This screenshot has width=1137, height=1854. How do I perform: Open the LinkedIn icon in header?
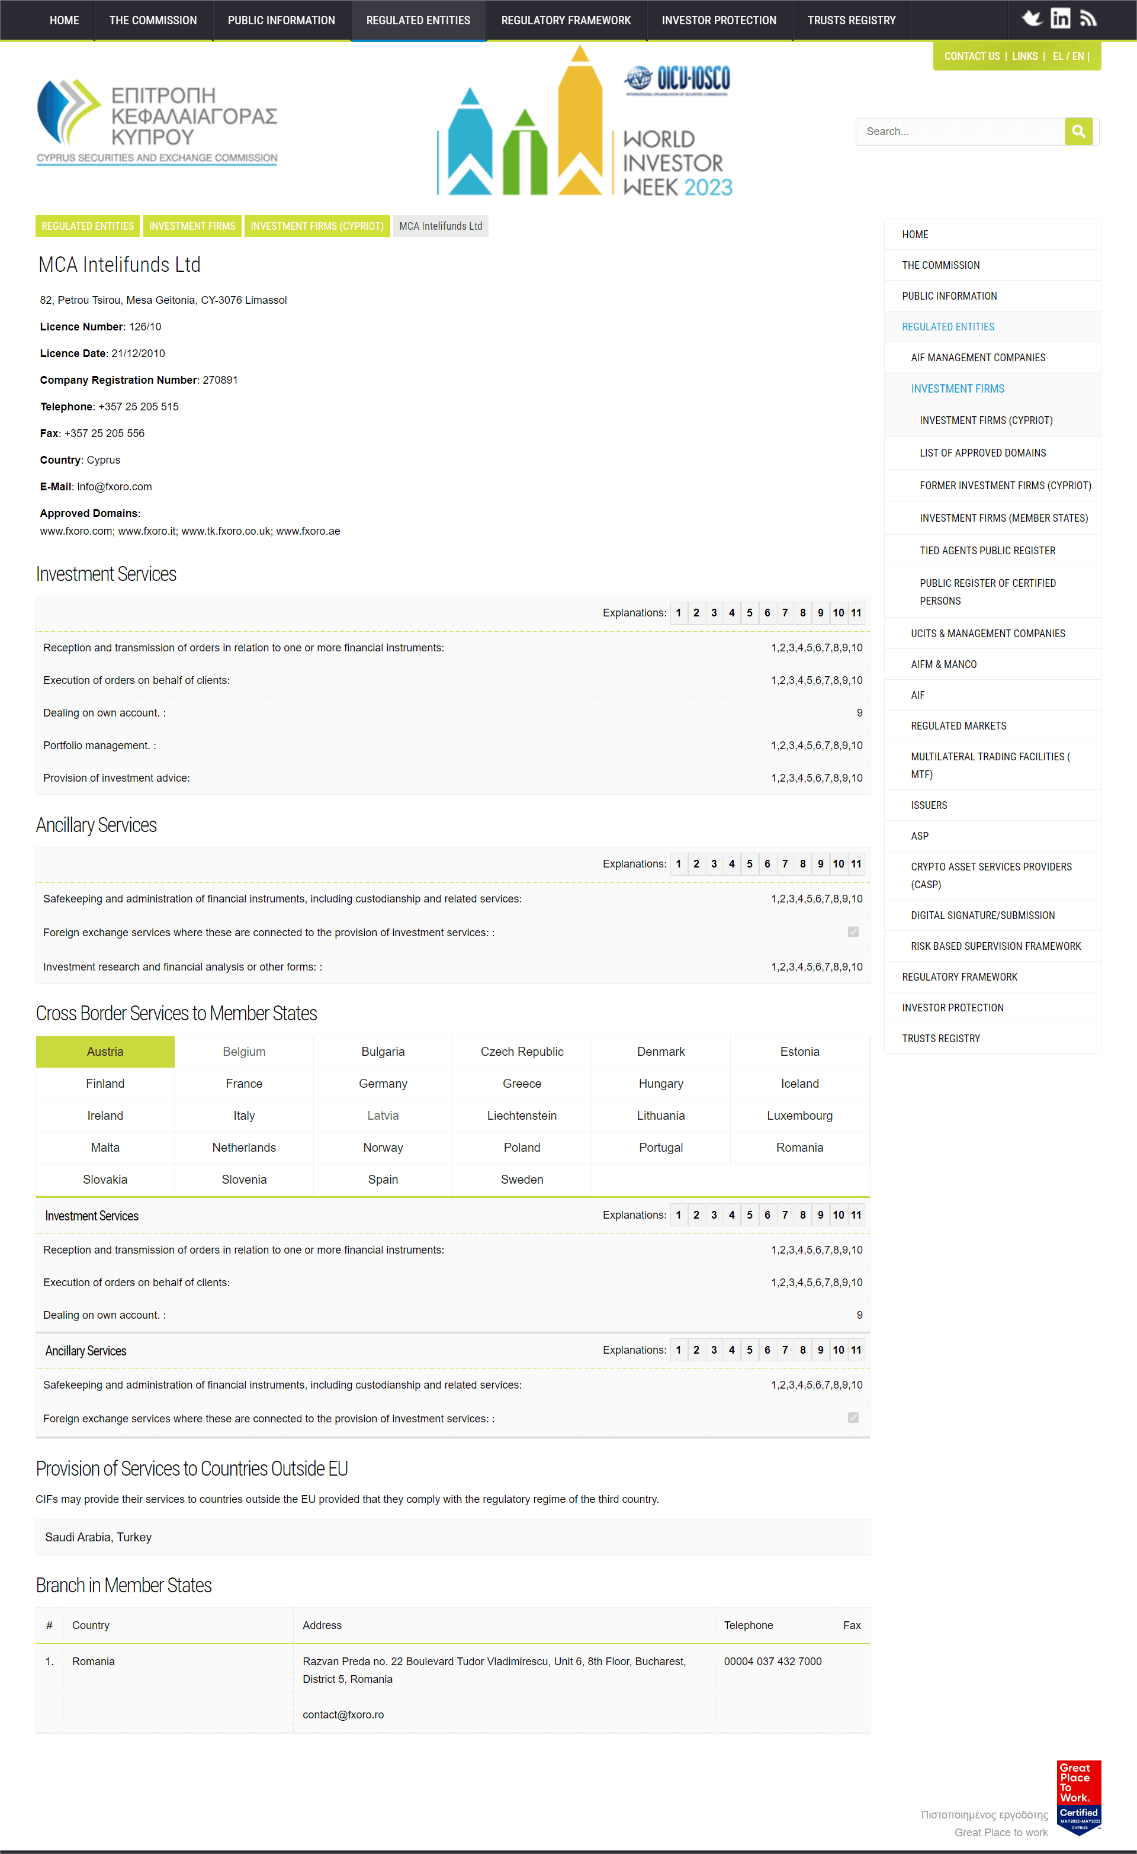1060,18
